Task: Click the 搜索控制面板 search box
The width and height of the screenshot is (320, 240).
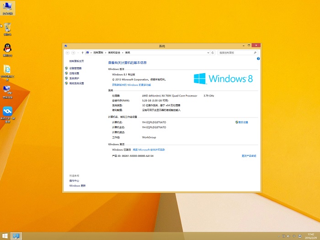Action: click(x=235, y=53)
